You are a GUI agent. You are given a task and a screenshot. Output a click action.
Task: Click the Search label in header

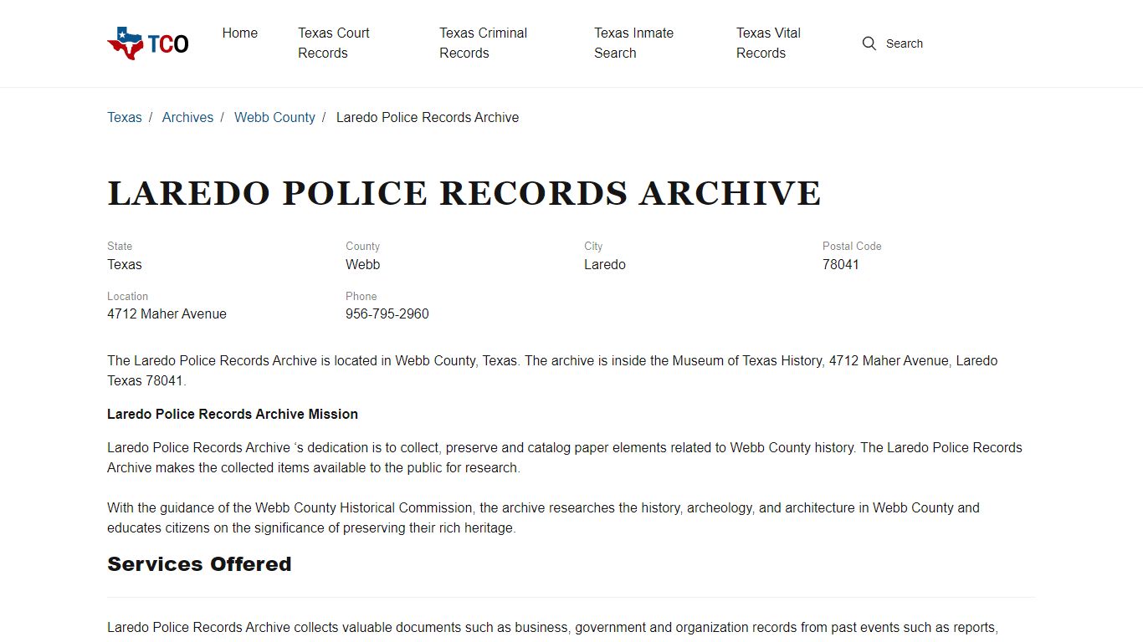[x=905, y=43]
